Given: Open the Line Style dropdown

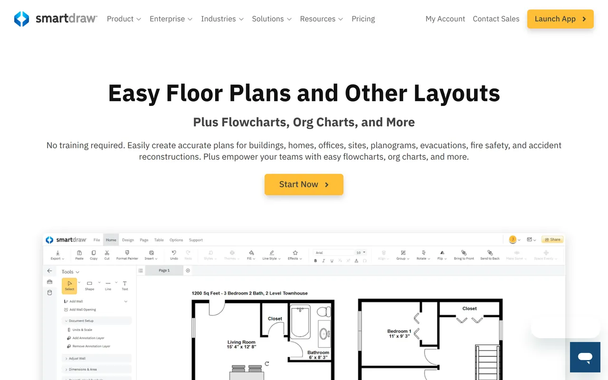Looking at the screenshot, I should pos(272,255).
